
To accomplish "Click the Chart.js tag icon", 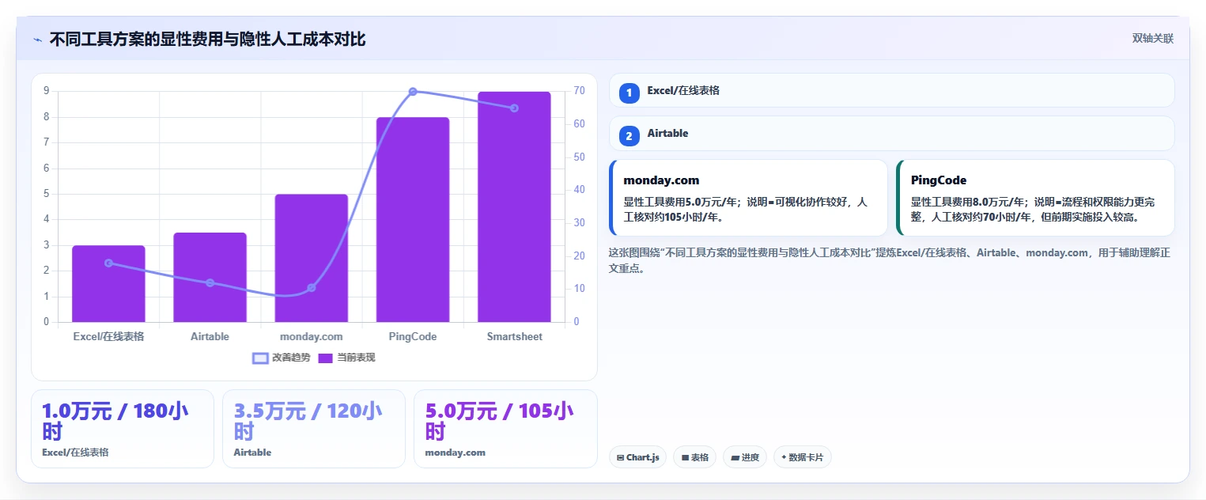I will tap(620, 458).
